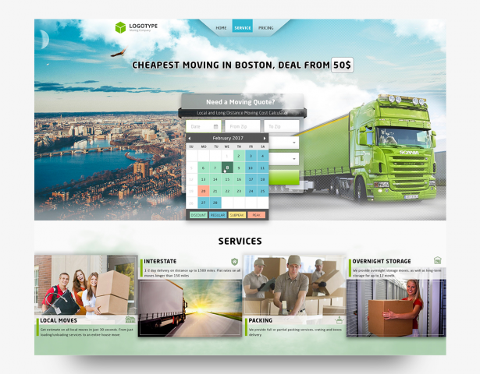Select February 21 in calendar
Viewport: 480px width, 374px height.
[x=215, y=191]
